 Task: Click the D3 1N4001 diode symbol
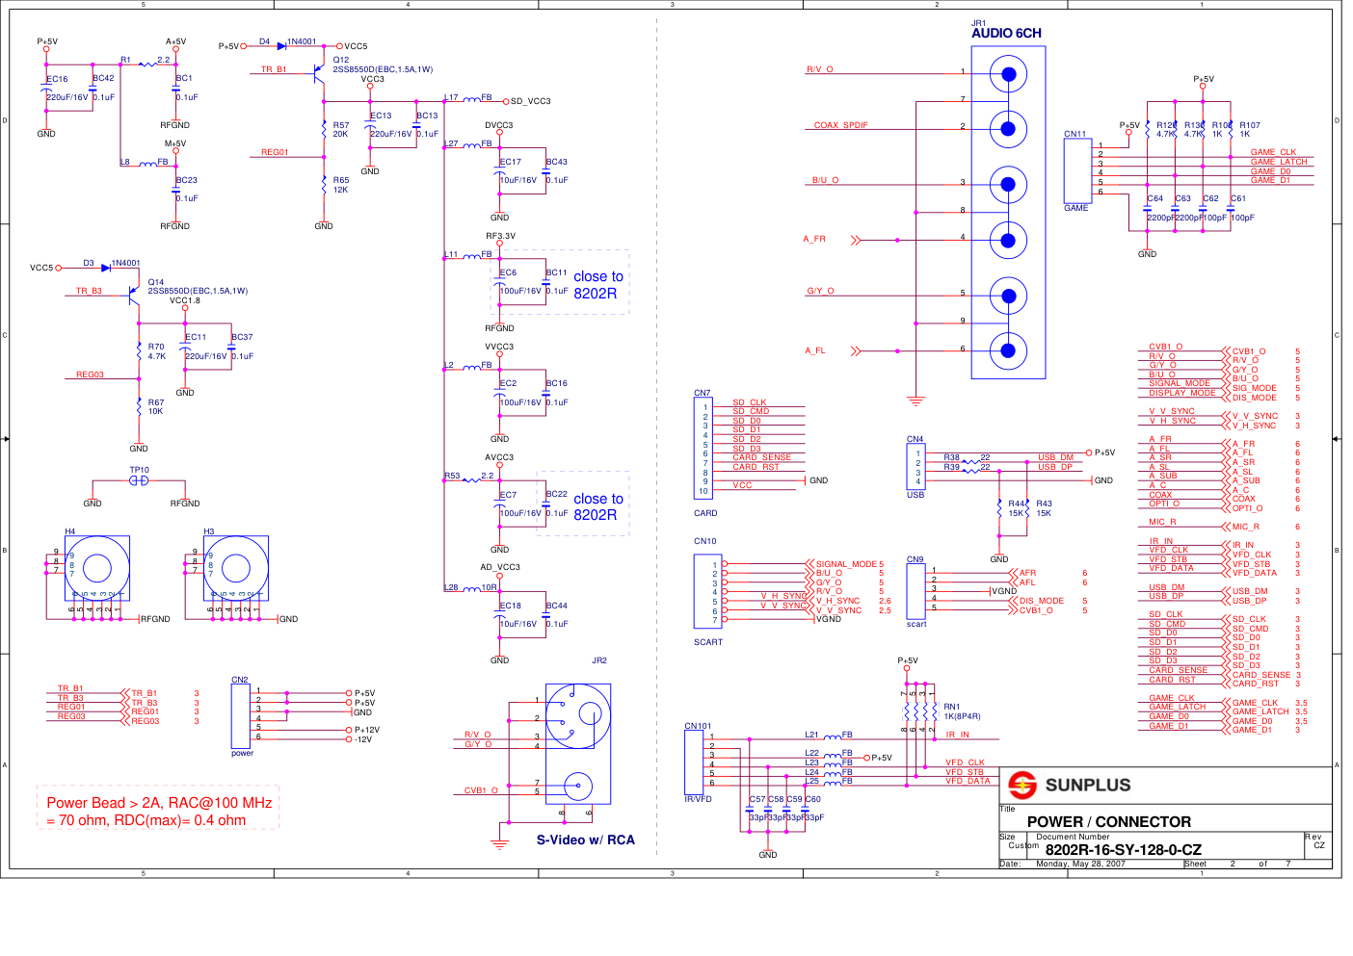(x=106, y=267)
